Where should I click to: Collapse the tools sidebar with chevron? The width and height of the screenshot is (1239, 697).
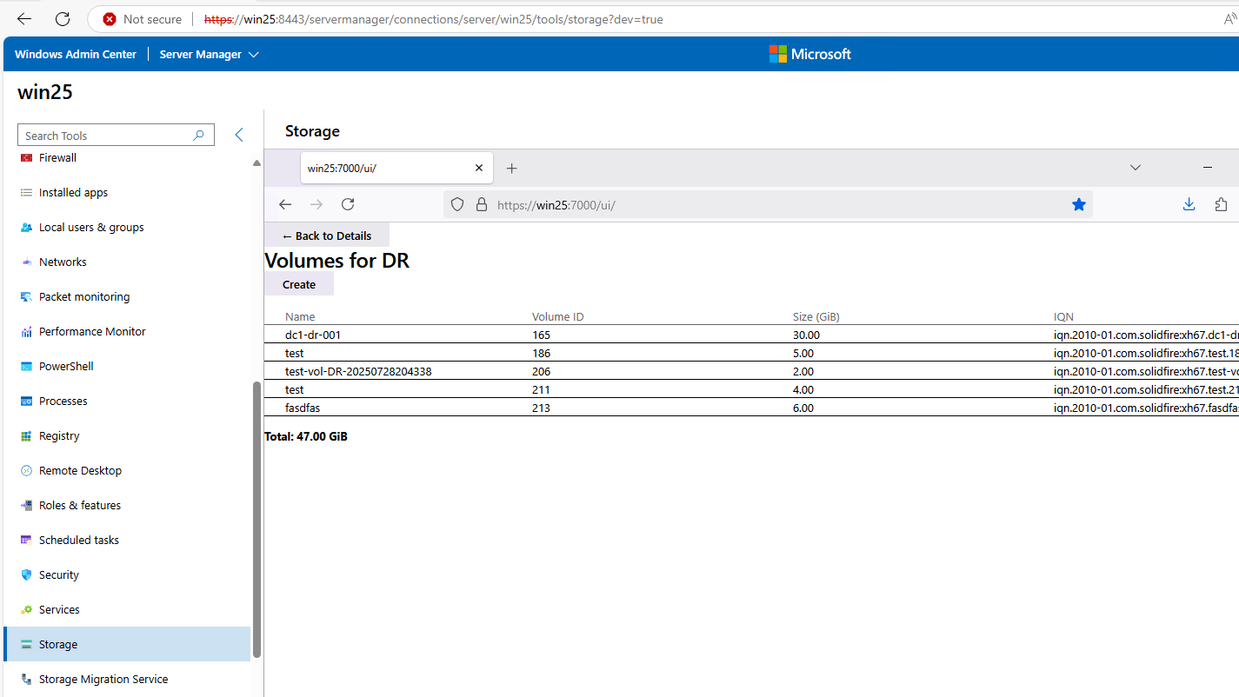pyautogui.click(x=239, y=135)
